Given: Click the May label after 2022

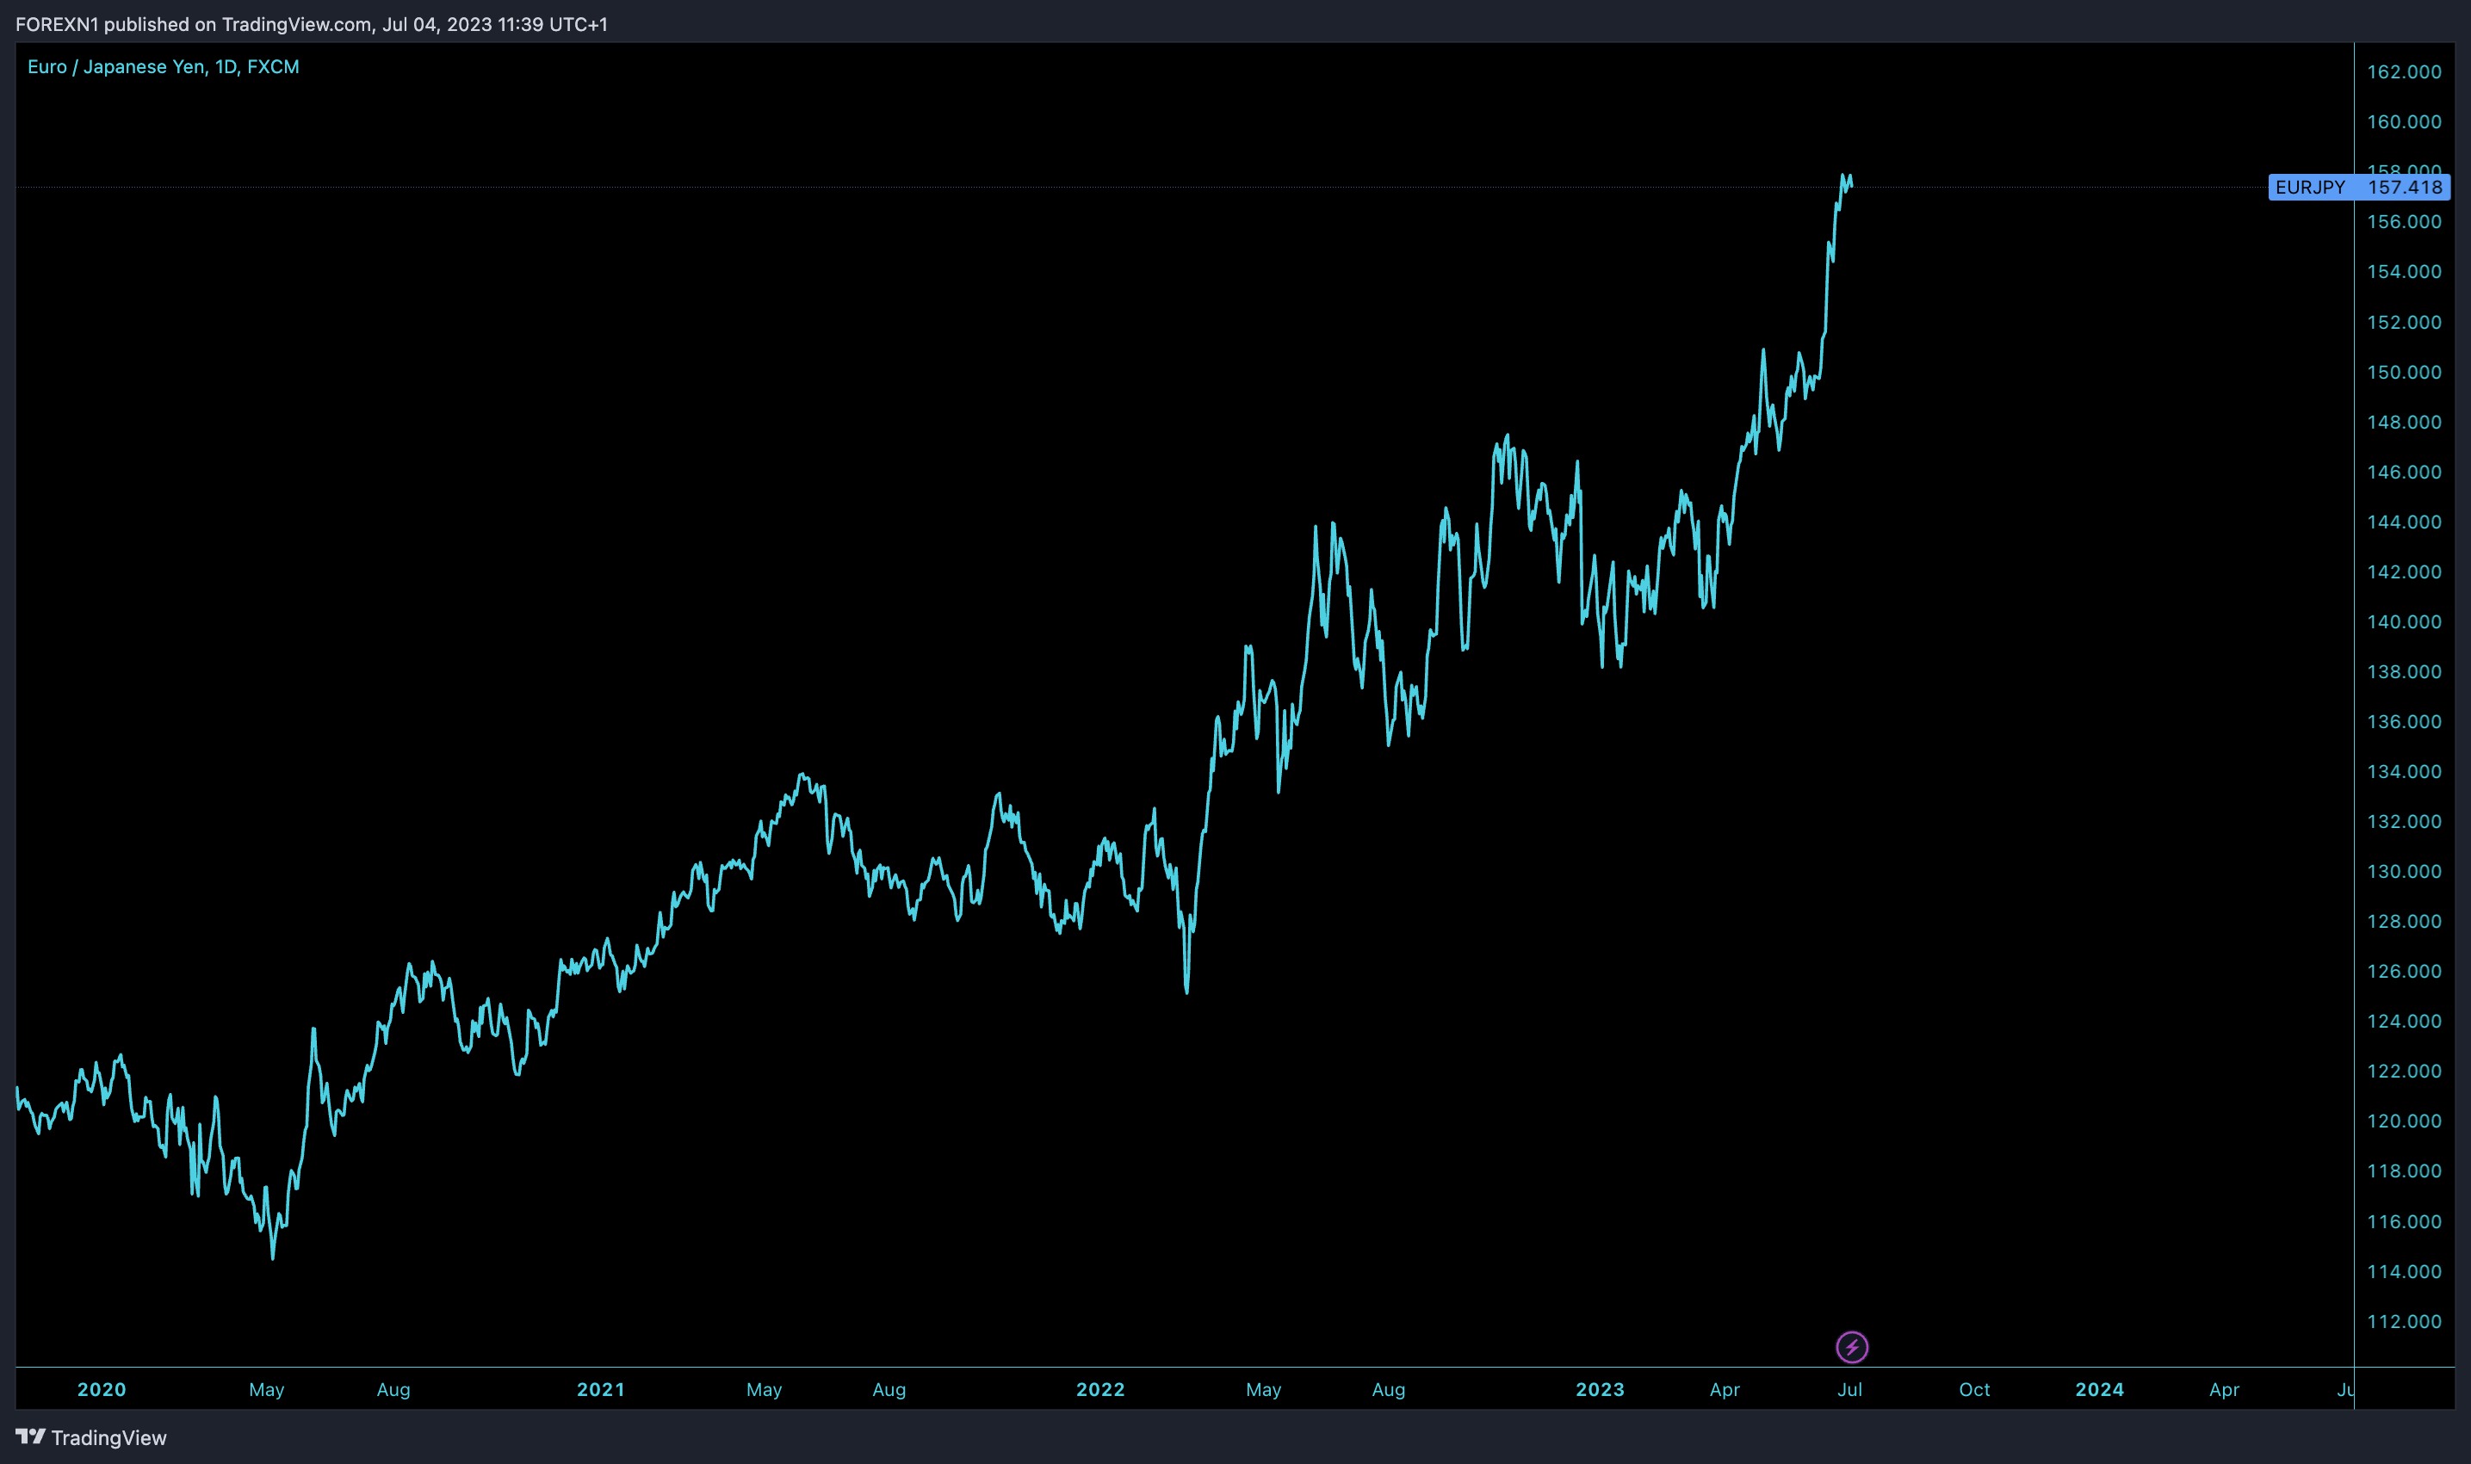Looking at the screenshot, I should click(1263, 1390).
